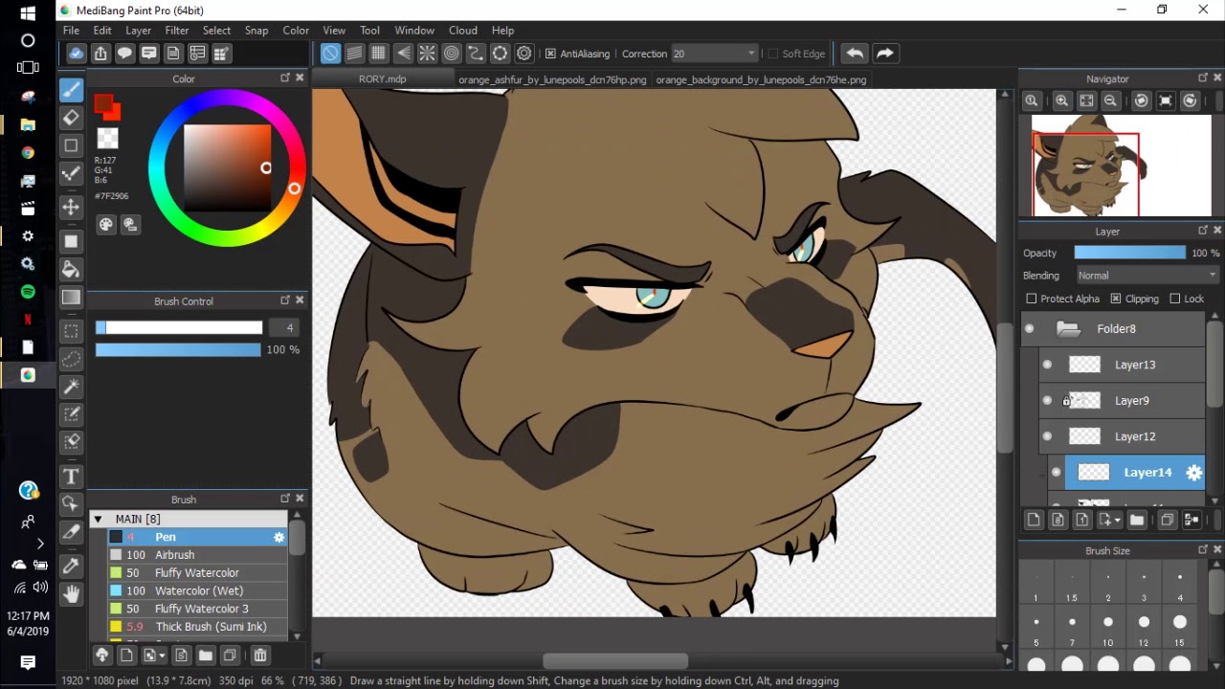Check Protect Alpha option
The height and width of the screenshot is (689, 1225).
point(1032,299)
